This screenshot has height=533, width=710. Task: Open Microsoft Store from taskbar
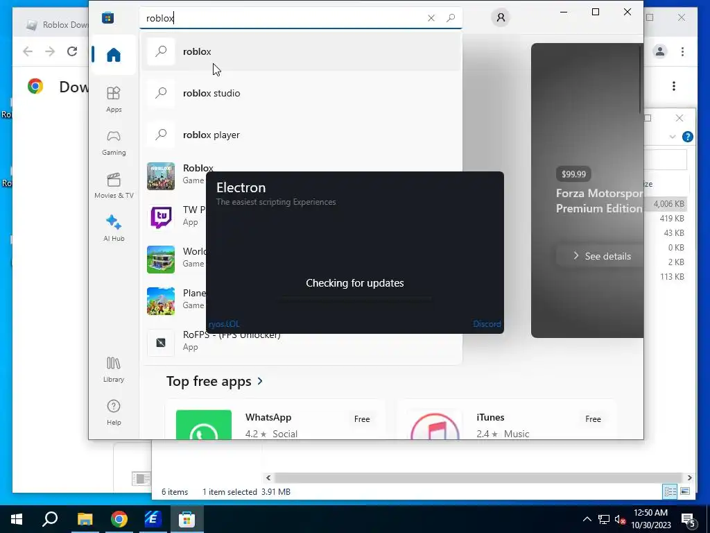pos(187,519)
